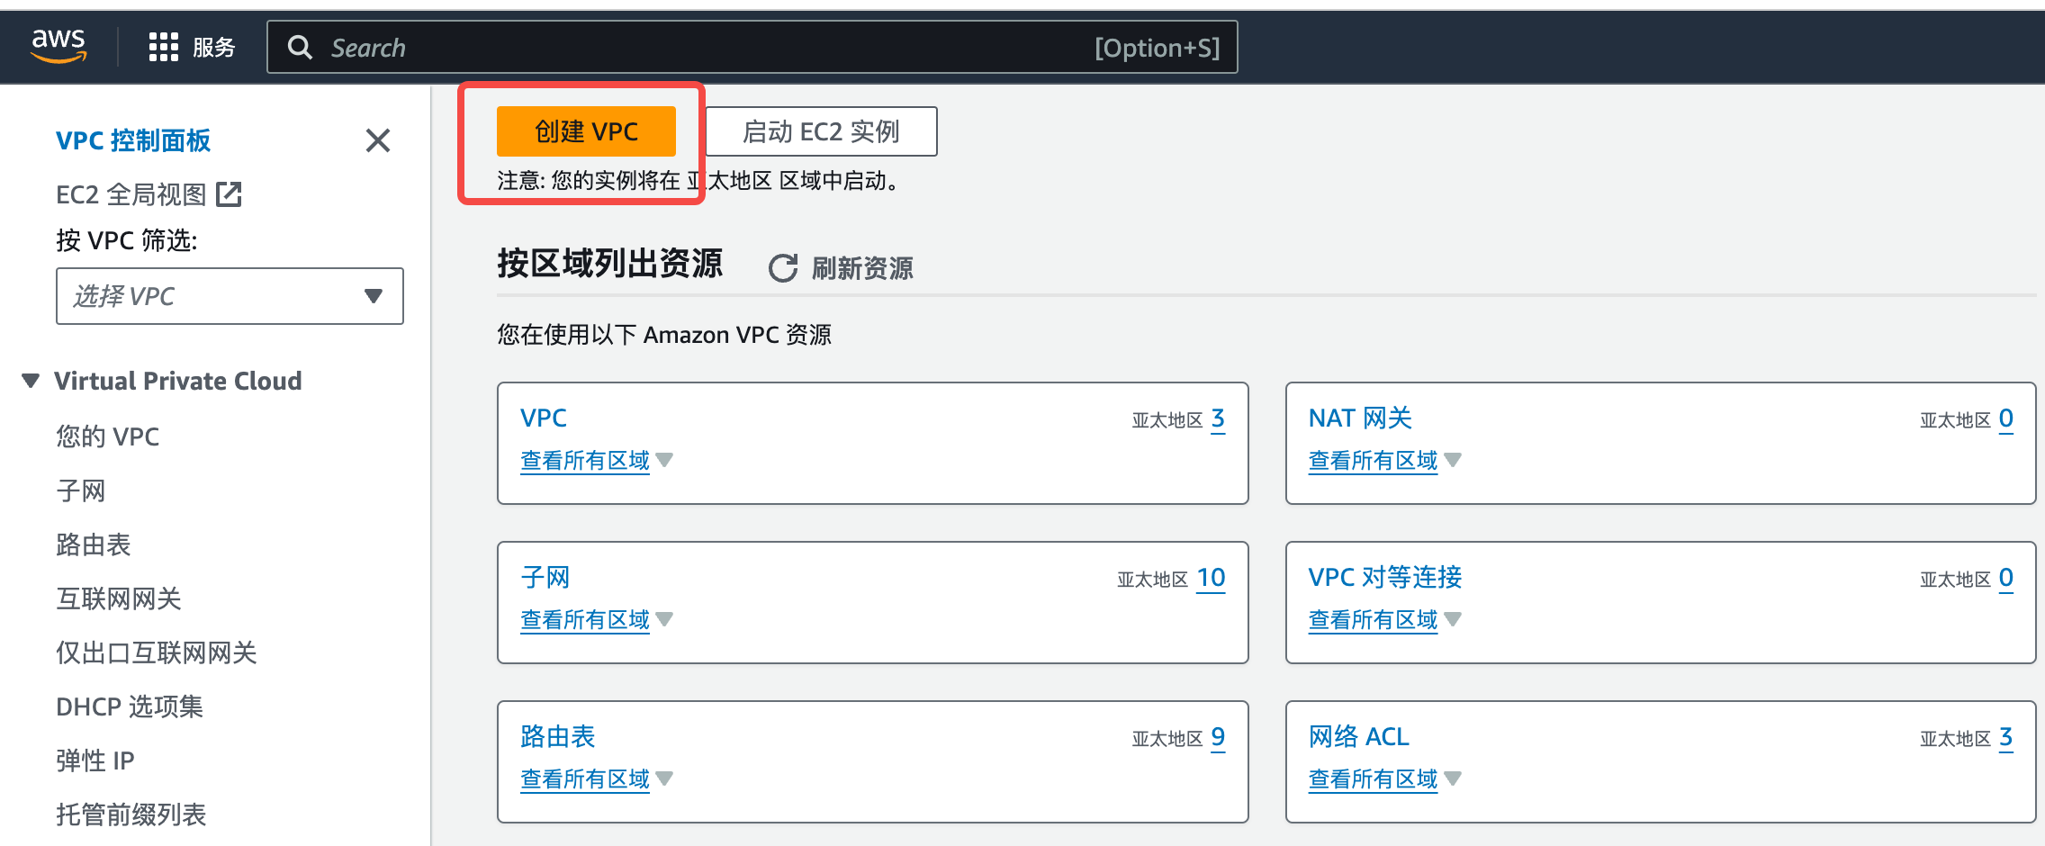This screenshot has width=2045, height=846.
Task: Collapse the Virtual Private Cloud section
Action: 31,381
